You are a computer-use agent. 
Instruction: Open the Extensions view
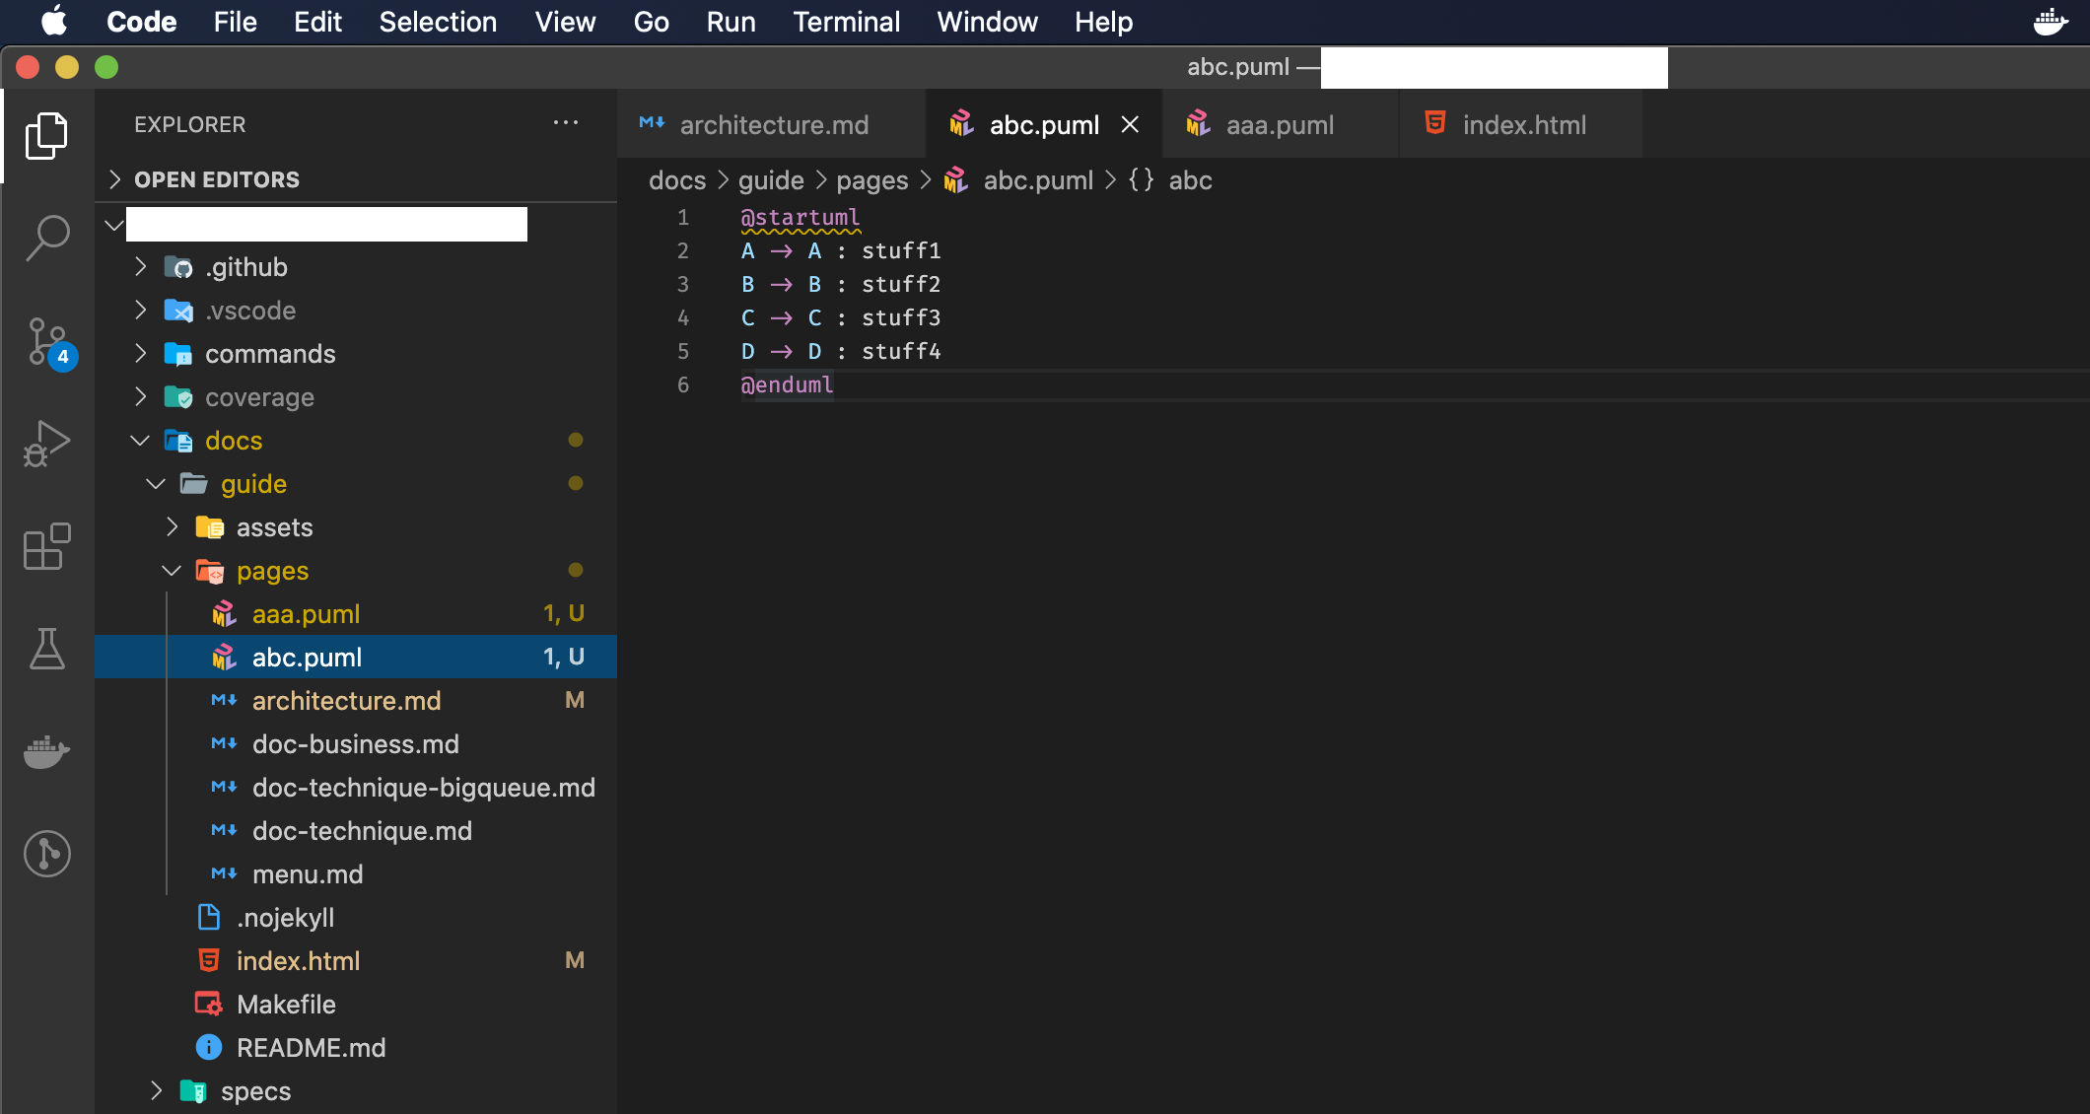(x=47, y=546)
